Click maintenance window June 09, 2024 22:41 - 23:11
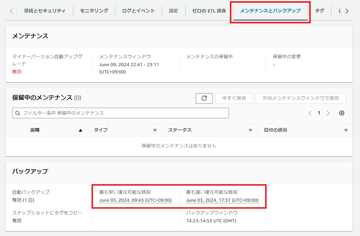 click(129, 68)
